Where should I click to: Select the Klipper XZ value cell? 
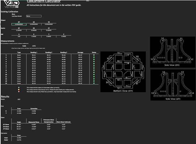34,24
